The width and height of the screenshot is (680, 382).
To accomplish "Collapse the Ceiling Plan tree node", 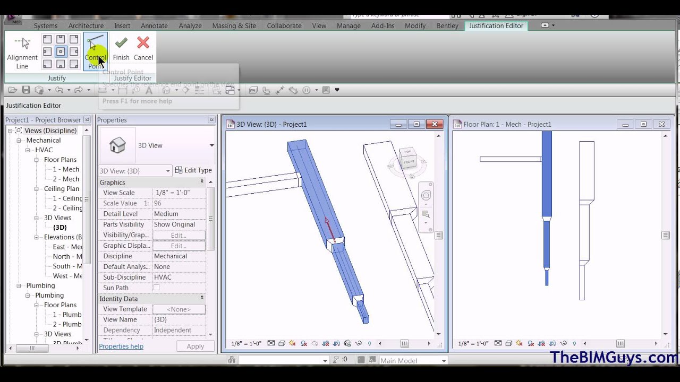I will tap(37, 189).
